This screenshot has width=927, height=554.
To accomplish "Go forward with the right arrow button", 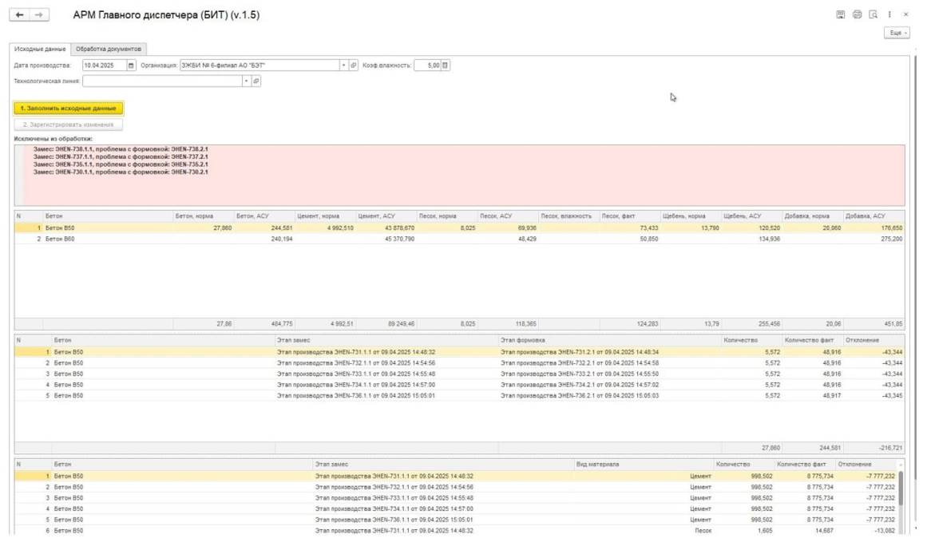I will pyautogui.click(x=39, y=15).
